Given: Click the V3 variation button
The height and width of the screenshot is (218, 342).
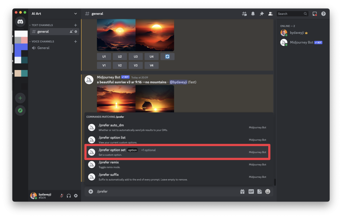Looking at the screenshot, I should (x=136, y=65).
